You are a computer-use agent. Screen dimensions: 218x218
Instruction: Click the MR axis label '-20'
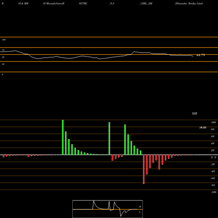tap(213, 164)
